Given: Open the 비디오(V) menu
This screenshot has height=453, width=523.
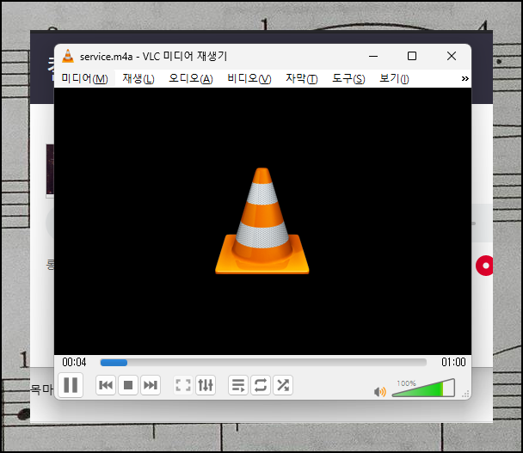Looking at the screenshot, I should point(249,79).
